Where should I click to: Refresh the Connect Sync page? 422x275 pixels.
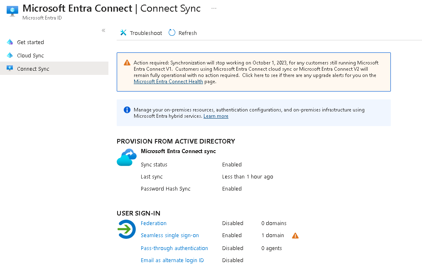183,33
